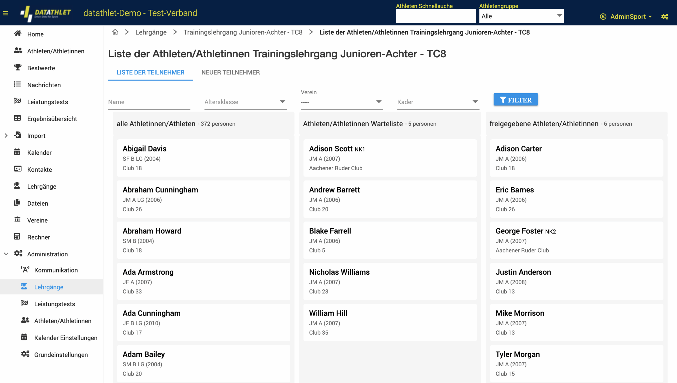Collapse the Administration menu chevron
Screen dimensions: 677x383
click(6, 254)
